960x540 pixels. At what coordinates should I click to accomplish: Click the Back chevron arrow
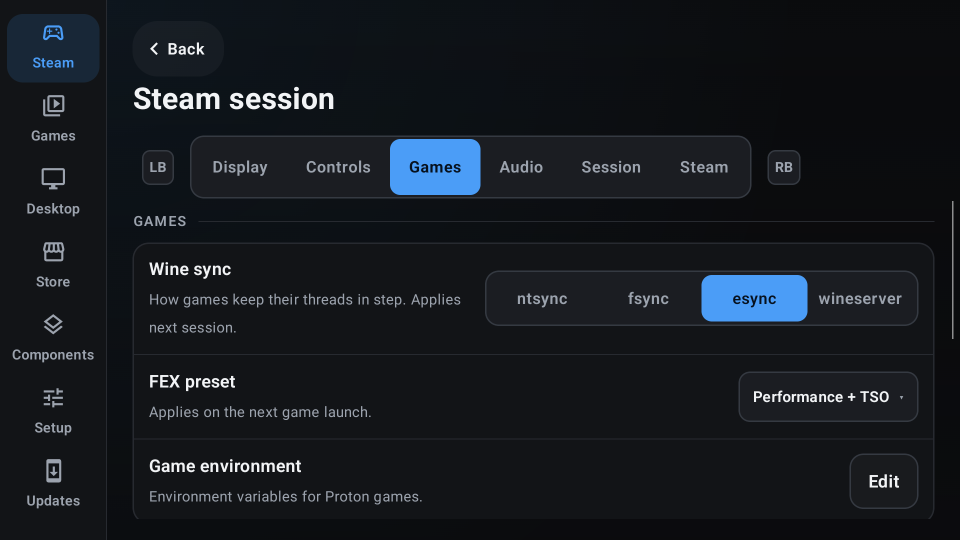tap(154, 48)
